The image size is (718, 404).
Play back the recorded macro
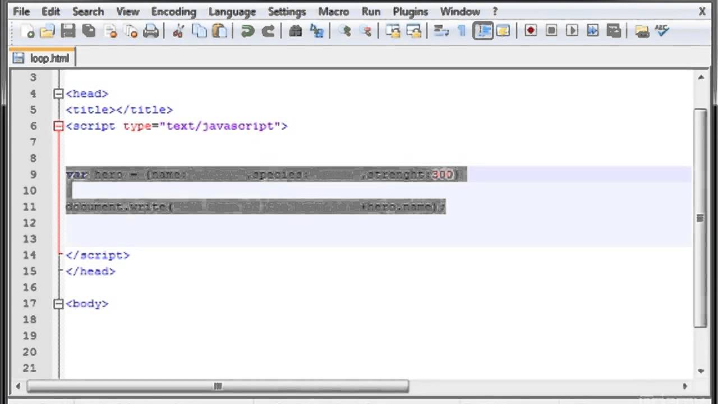click(x=572, y=31)
